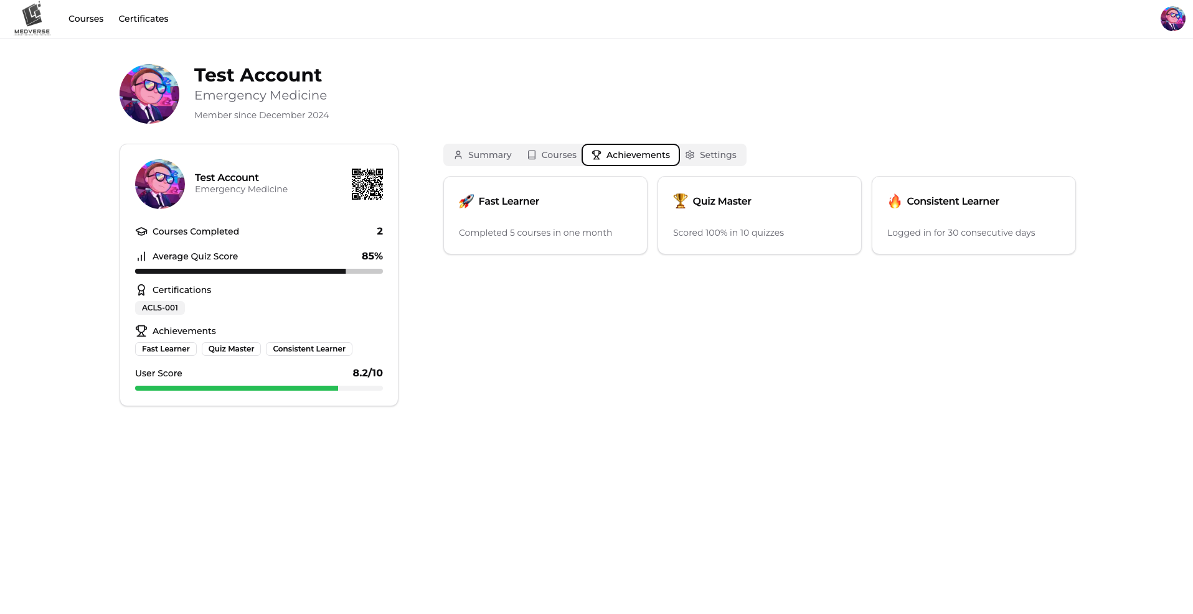
Task: Open Courses in the top navigation
Action: pyautogui.click(x=86, y=19)
